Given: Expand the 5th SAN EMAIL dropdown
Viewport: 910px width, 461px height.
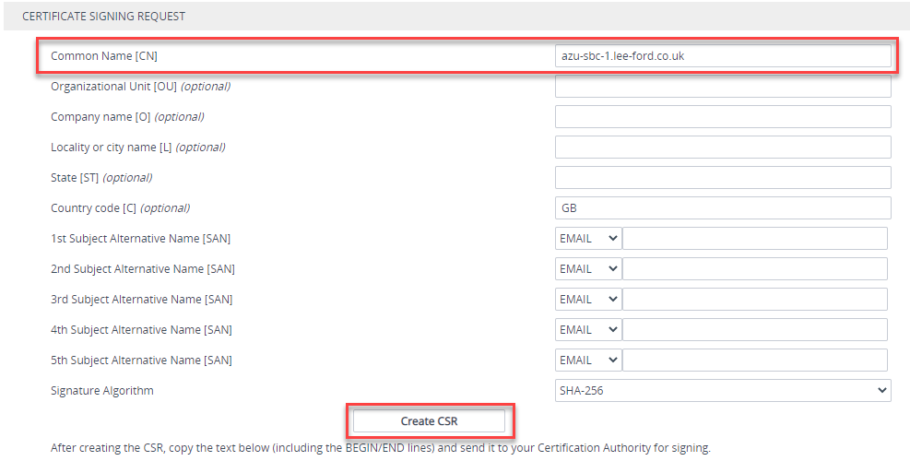Looking at the screenshot, I should pyautogui.click(x=588, y=360).
